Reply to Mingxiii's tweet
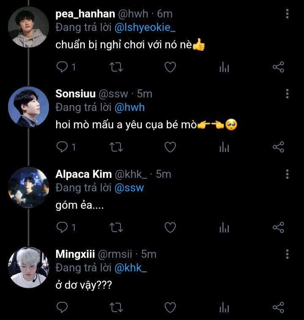This screenshot has width=304, height=320. (62, 306)
